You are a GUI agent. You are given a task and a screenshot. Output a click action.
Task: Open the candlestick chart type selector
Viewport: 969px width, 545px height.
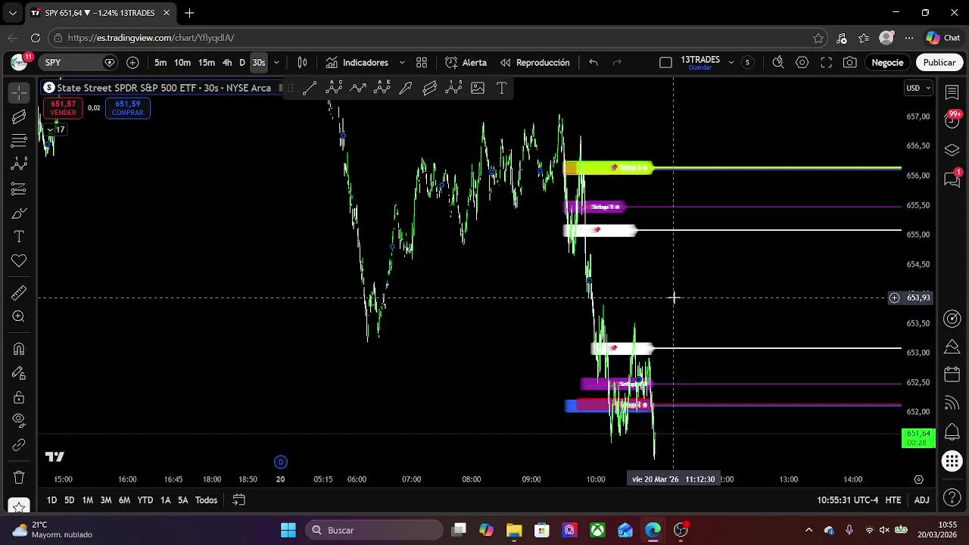coord(302,63)
